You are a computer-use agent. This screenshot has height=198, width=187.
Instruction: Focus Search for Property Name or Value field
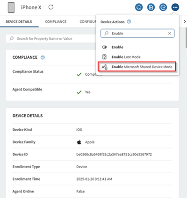pos(51,38)
